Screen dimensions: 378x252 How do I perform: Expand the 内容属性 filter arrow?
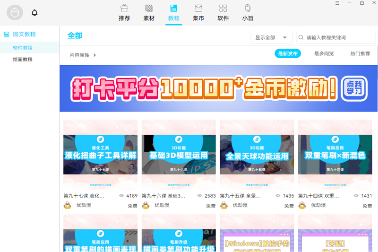tap(95, 55)
